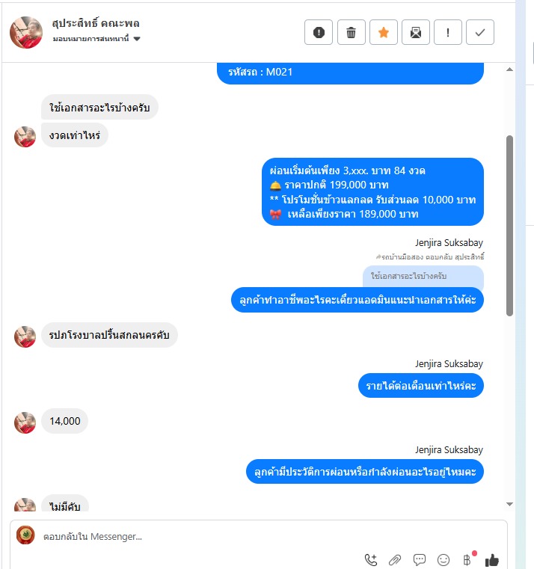Flag conversation as priority exclamation icon

click(x=448, y=32)
